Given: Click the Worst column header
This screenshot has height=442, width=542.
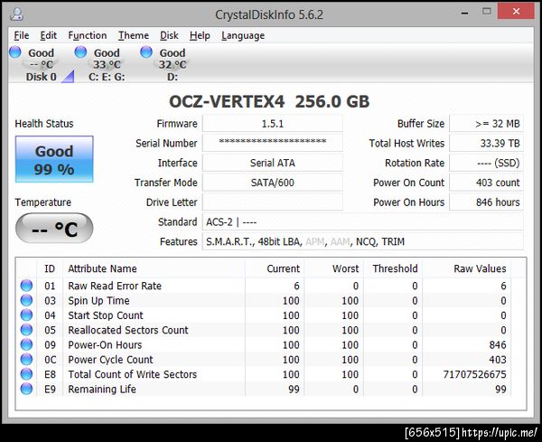Looking at the screenshot, I should coord(334,268).
